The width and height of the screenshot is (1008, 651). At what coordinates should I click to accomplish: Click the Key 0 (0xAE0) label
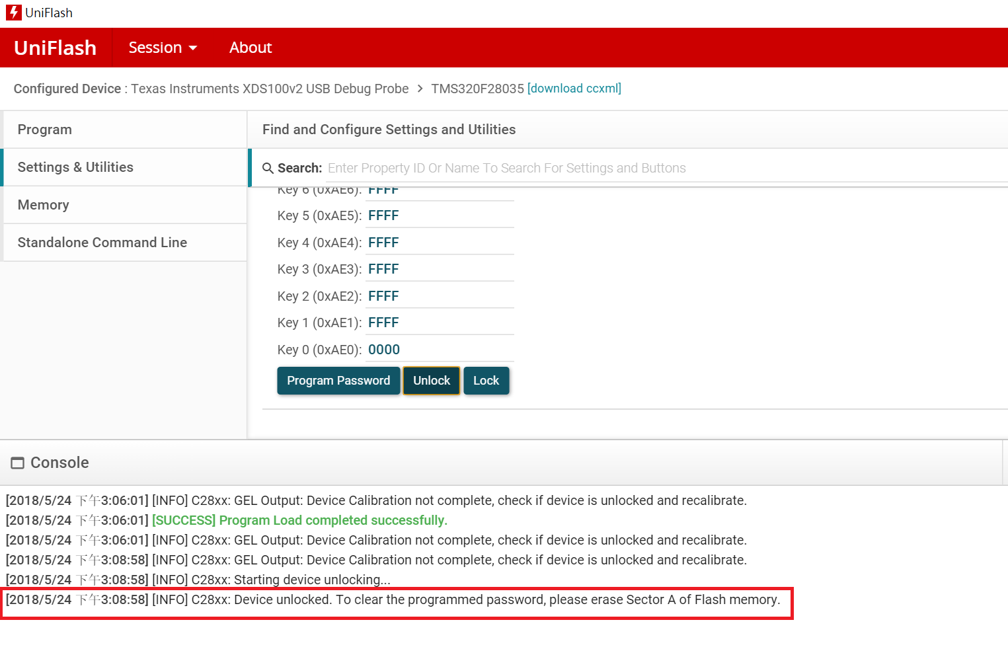coord(319,350)
